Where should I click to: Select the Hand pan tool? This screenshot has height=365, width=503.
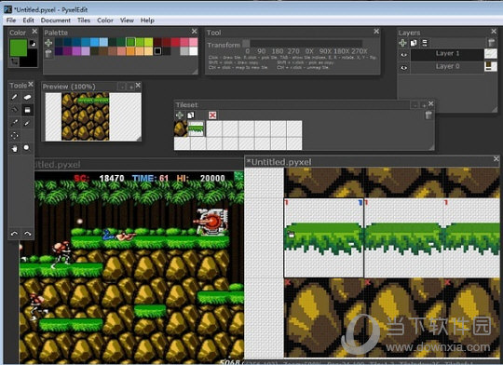tap(14, 148)
